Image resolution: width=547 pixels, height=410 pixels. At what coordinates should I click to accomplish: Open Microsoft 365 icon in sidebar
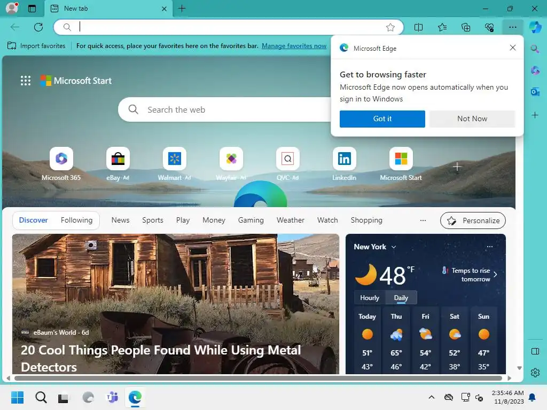[x=535, y=70]
